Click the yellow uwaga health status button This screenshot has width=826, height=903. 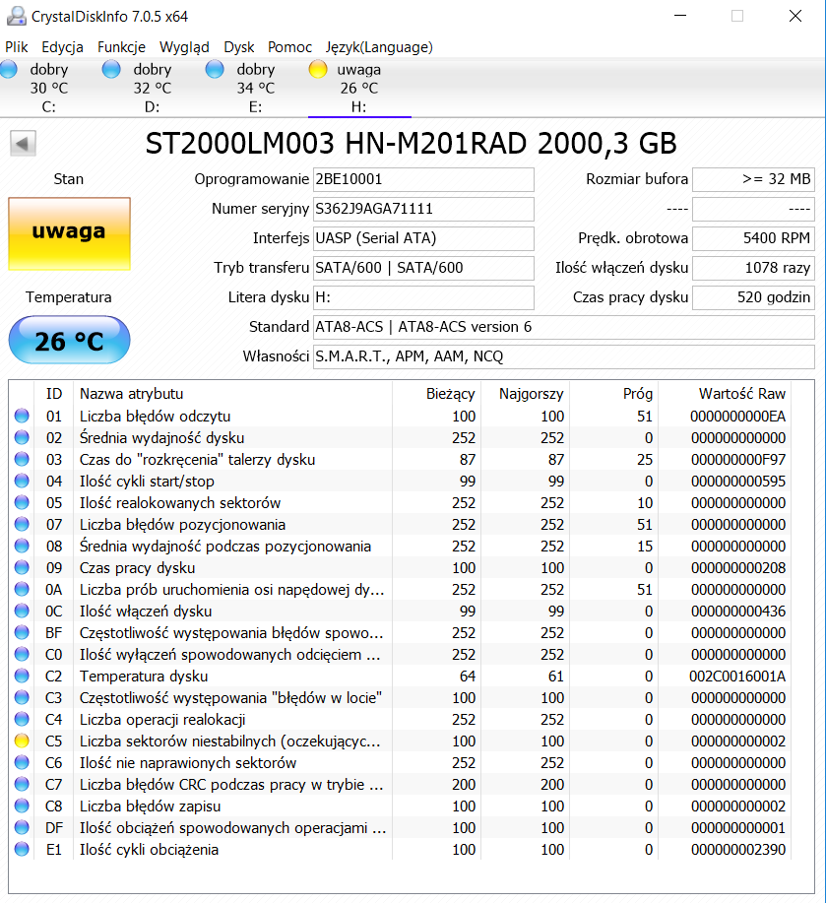pyautogui.click(x=69, y=233)
